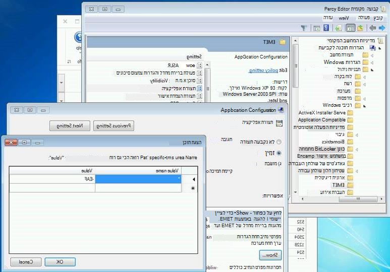Image resolution: width=390 pixels, height=272 pixels.
Task: Click the export list toolbar icon
Action: pyautogui.click(x=338, y=28)
